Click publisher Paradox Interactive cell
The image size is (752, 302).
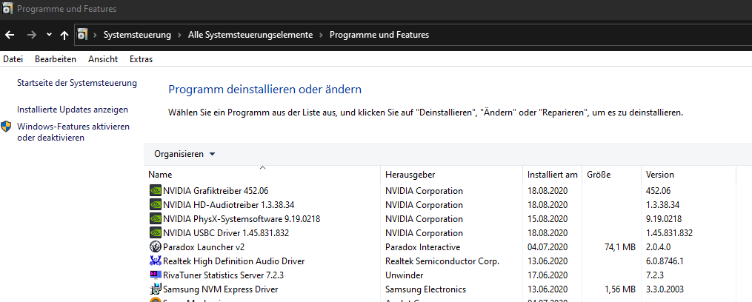pyautogui.click(x=422, y=247)
